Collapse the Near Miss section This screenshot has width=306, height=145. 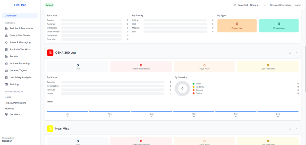point(296,129)
